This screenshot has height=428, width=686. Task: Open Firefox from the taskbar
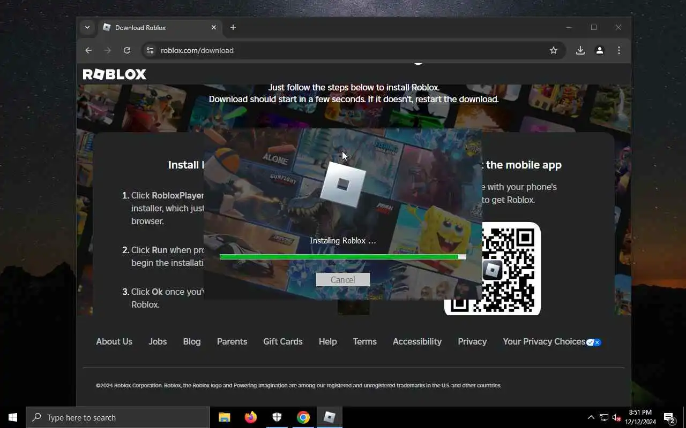251,417
